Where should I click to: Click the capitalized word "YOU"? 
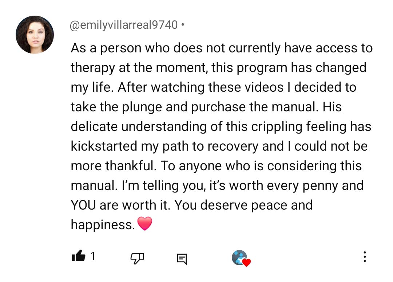coord(83,205)
